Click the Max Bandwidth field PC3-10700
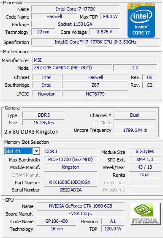163x238 pixels. tap(71, 159)
